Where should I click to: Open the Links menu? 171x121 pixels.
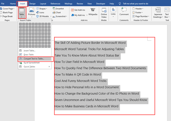[113, 12]
